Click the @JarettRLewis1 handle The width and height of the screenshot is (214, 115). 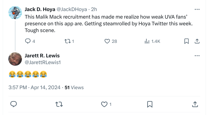point(43,62)
